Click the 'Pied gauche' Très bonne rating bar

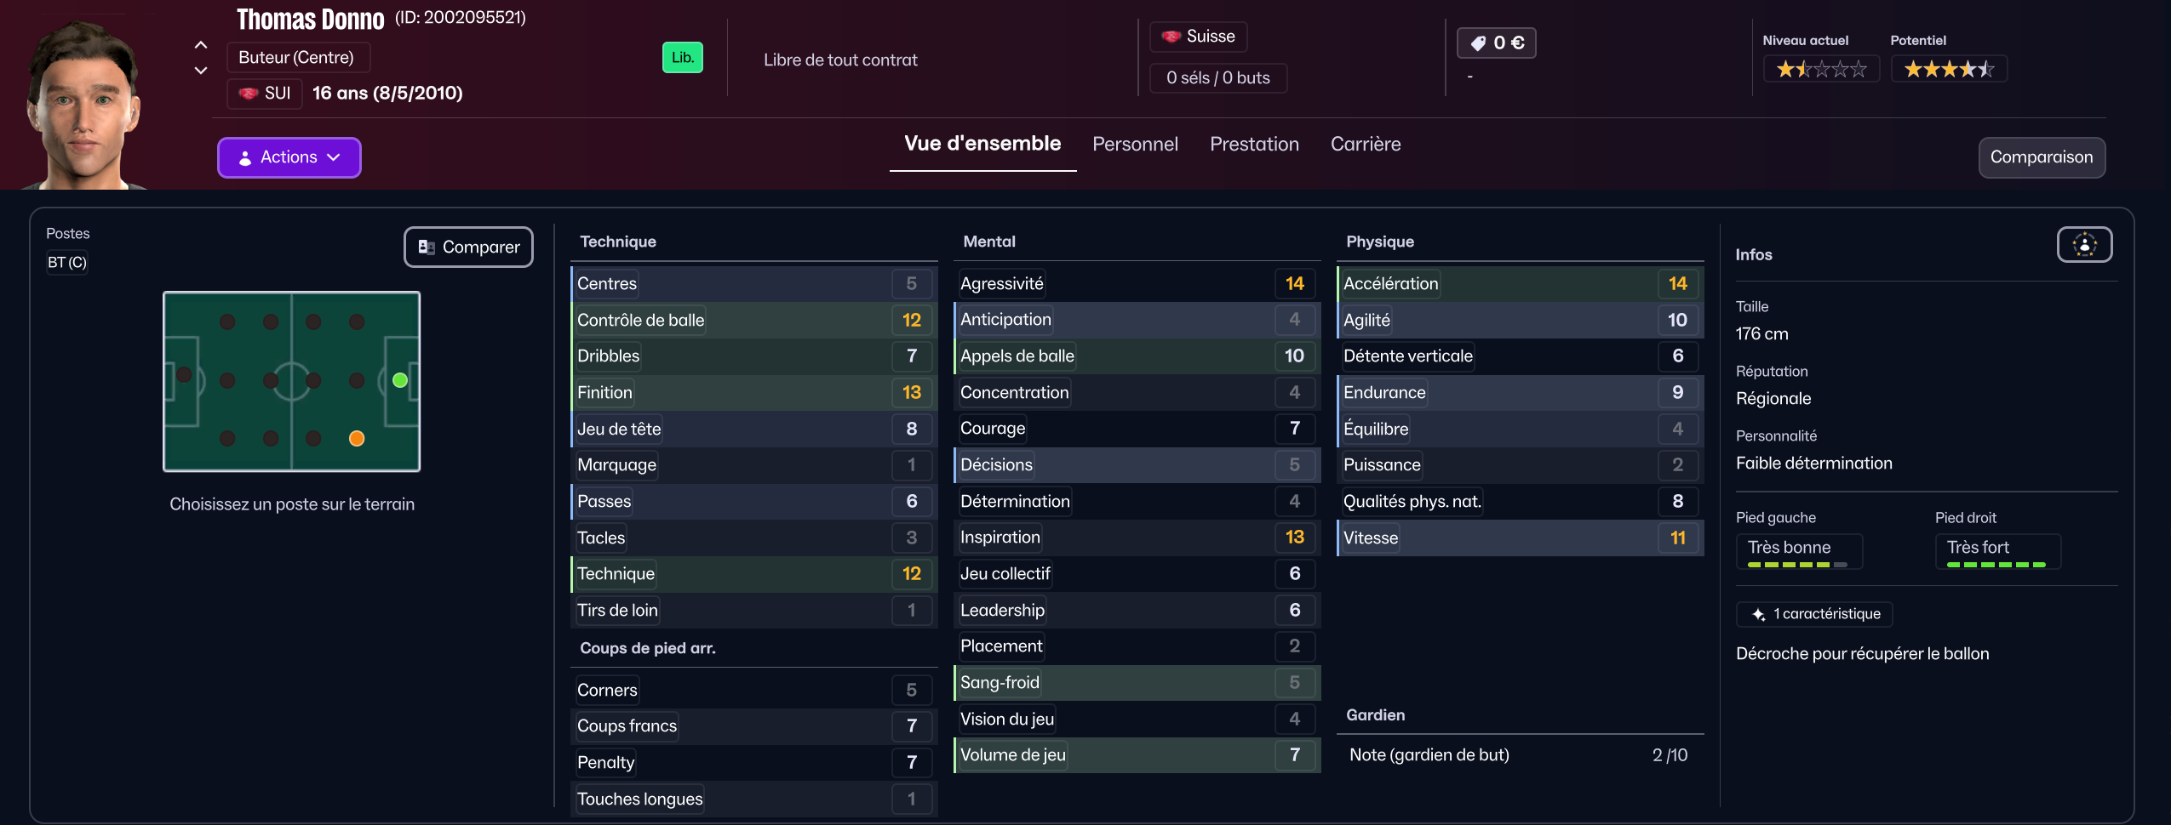tap(1798, 551)
